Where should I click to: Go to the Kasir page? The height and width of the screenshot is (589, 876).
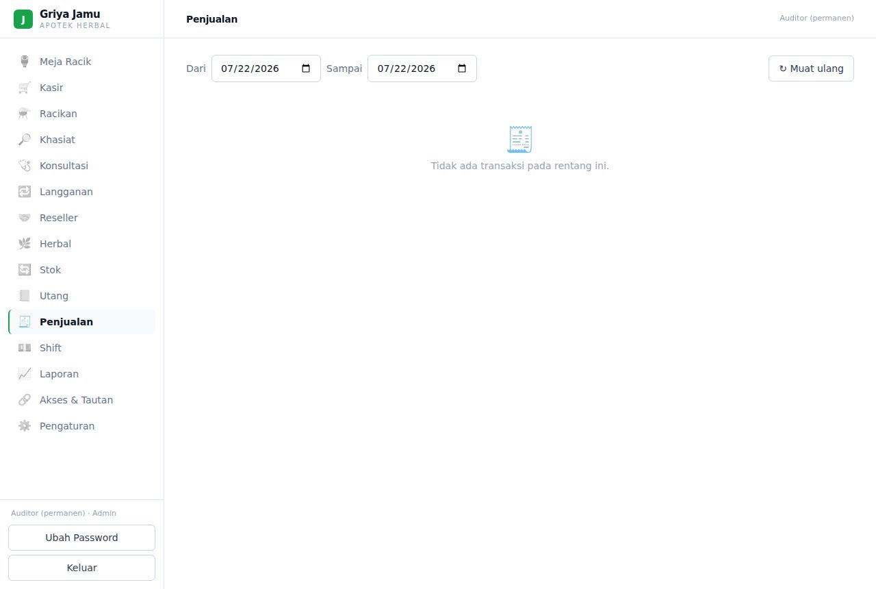(81, 88)
